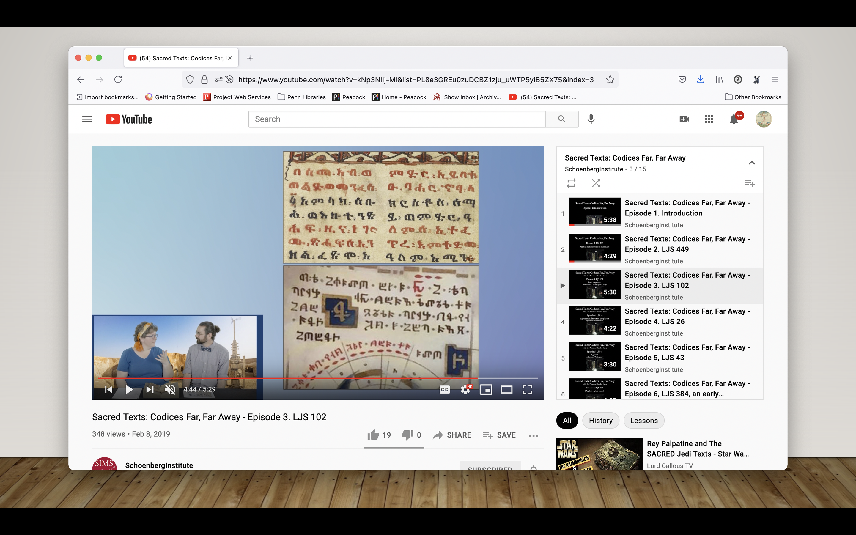The image size is (856, 535).
Task: Open the SchoenbergInstitute channel name
Action: tap(159, 465)
